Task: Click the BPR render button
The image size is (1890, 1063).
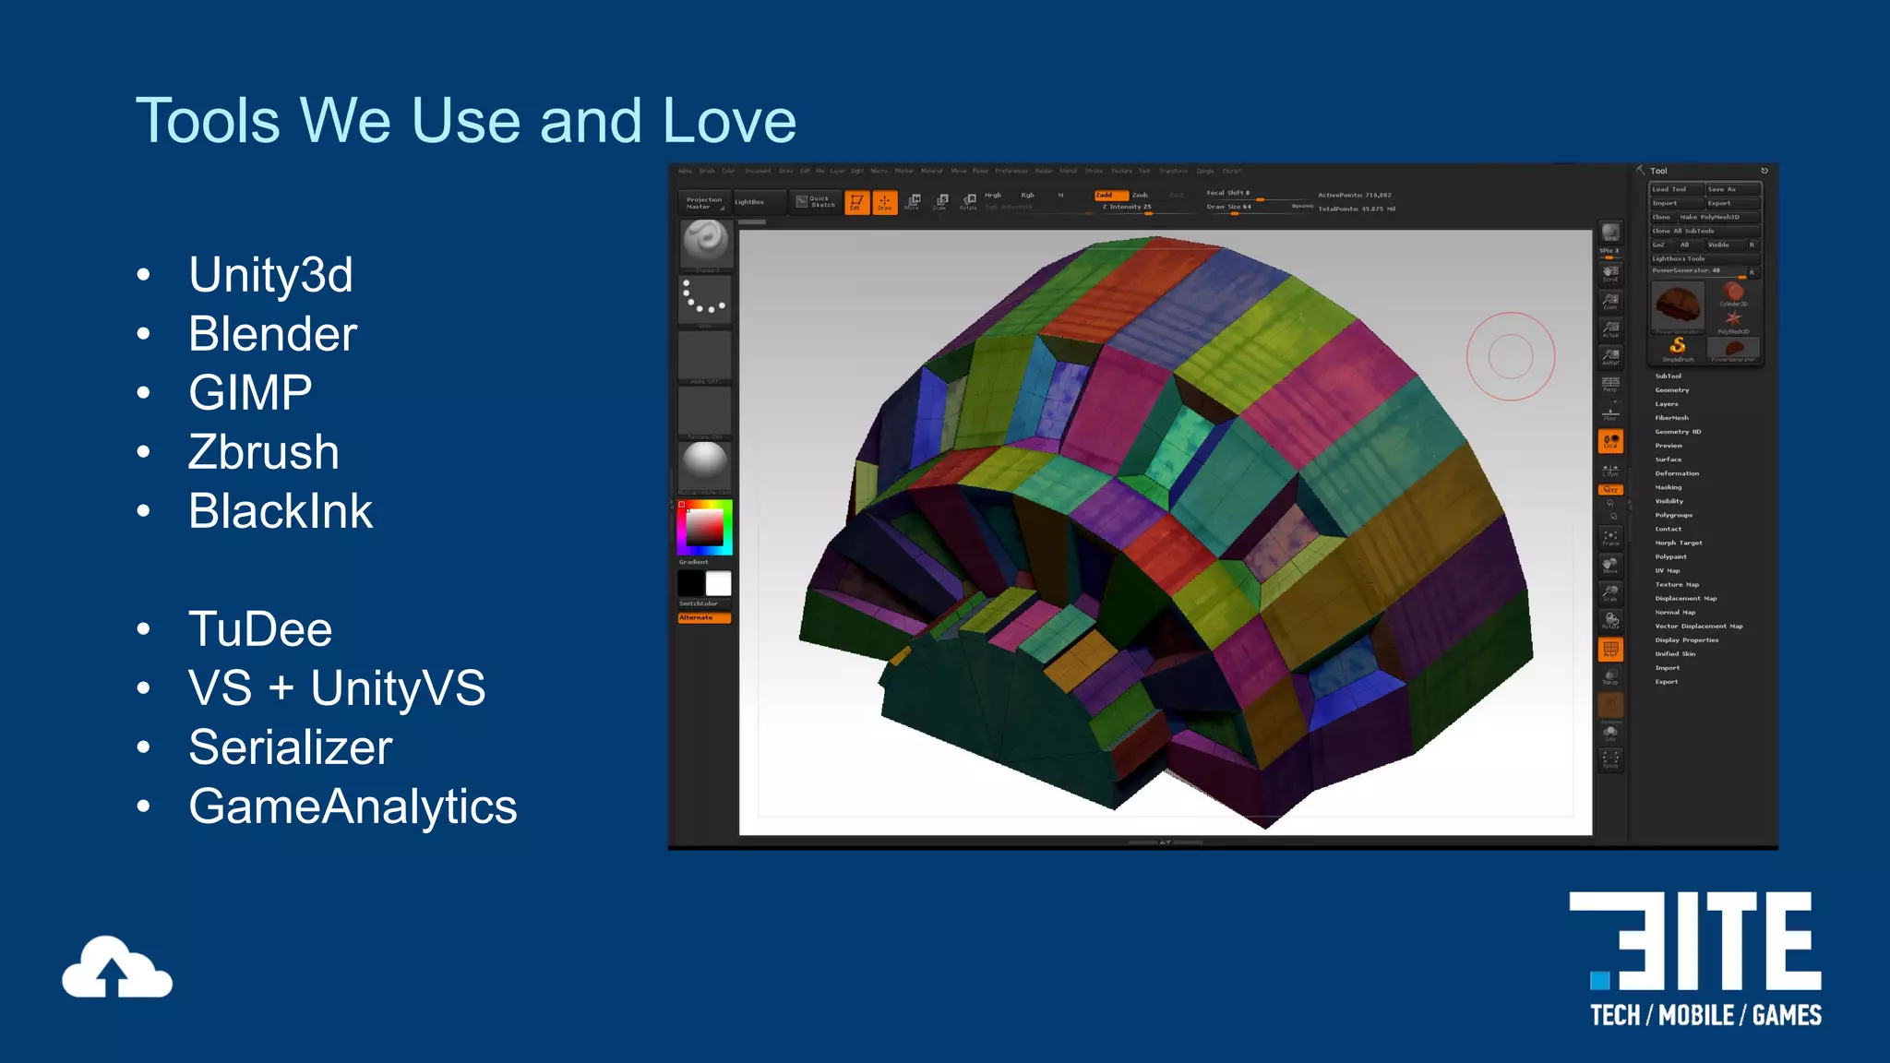Action: [1610, 232]
